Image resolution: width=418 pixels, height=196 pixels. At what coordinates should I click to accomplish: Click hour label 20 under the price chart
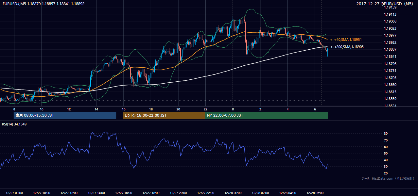point(178,109)
